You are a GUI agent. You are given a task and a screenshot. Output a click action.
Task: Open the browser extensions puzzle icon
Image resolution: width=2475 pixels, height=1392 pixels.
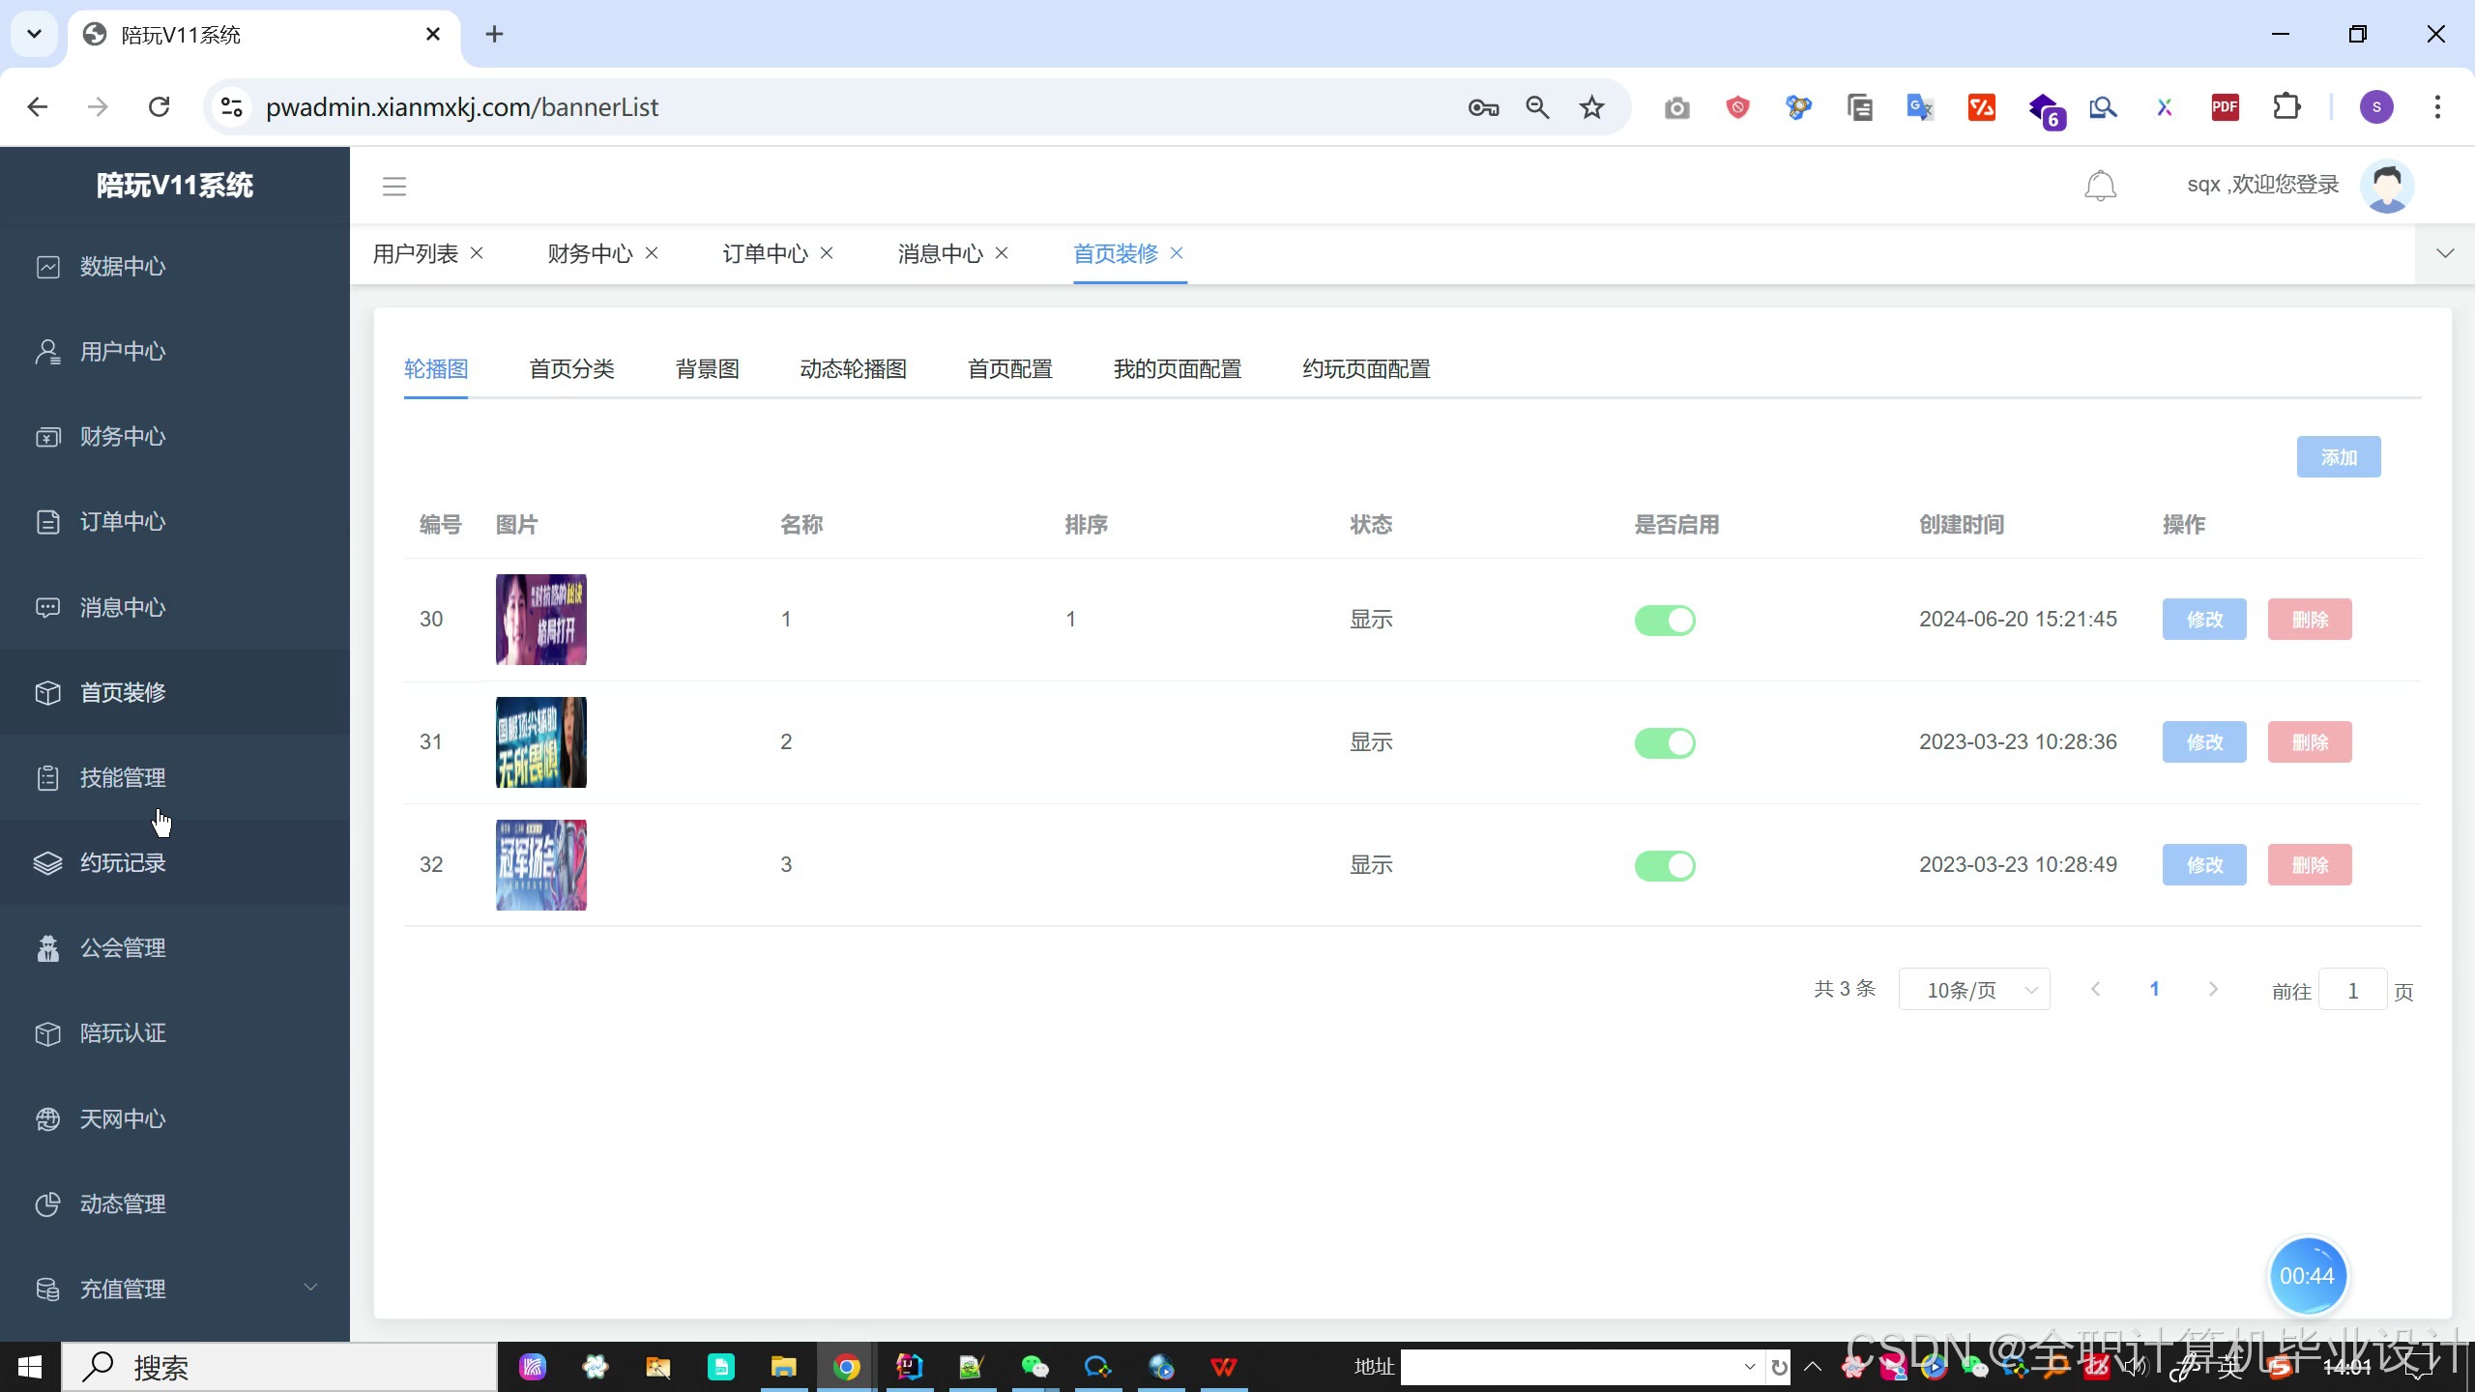click(2286, 107)
